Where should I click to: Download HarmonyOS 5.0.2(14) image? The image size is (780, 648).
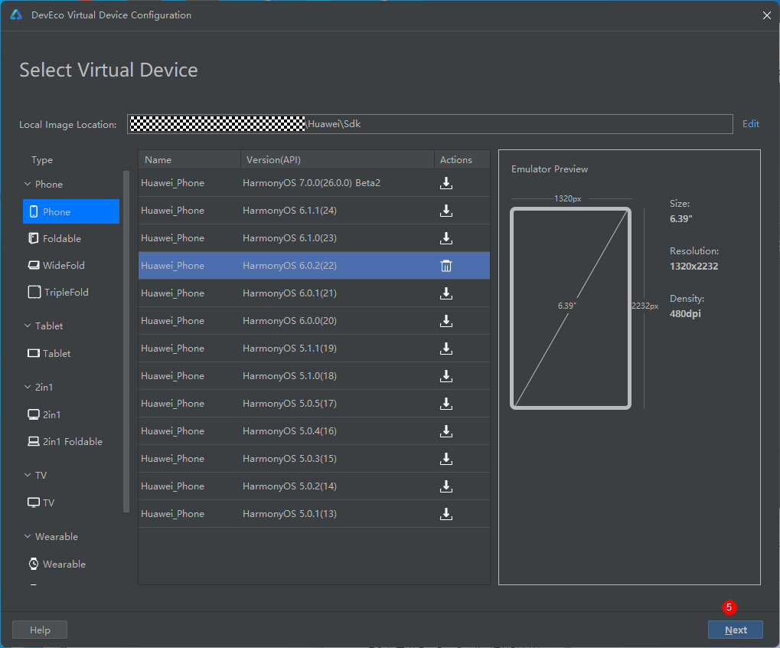pyautogui.click(x=446, y=486)
